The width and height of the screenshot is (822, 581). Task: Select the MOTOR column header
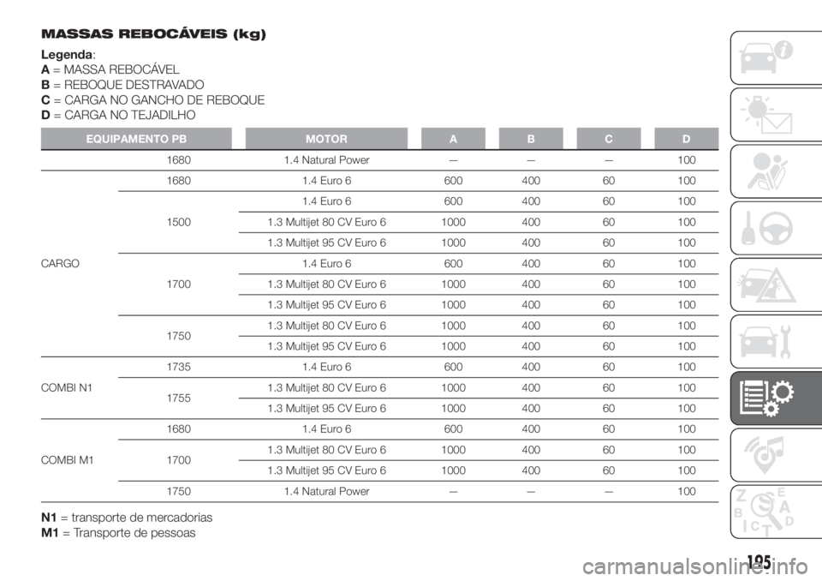[x=326, y=139]
